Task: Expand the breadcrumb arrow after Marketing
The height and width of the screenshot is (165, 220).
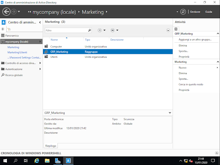Action: [x=107, y=12]
